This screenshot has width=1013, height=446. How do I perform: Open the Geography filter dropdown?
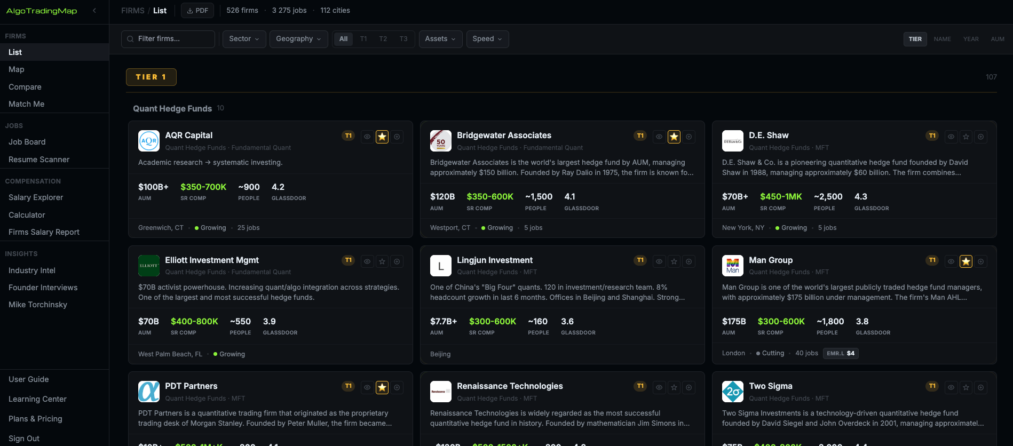click(x=298, y=39)
